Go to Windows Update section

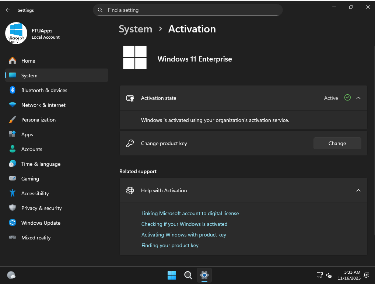[41, 223]
